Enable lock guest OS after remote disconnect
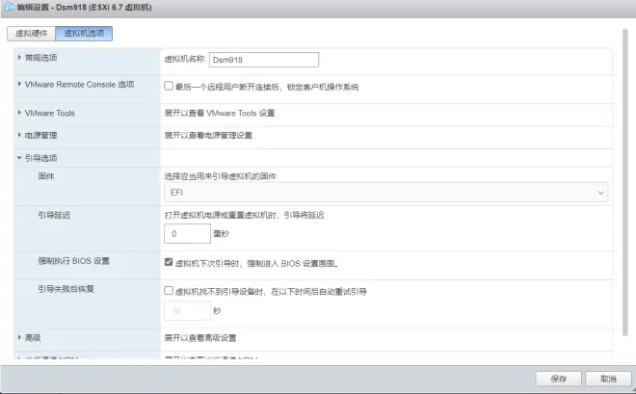Image resolution: width=636 pixels, height=394 pixels. [x=169, y=86]
